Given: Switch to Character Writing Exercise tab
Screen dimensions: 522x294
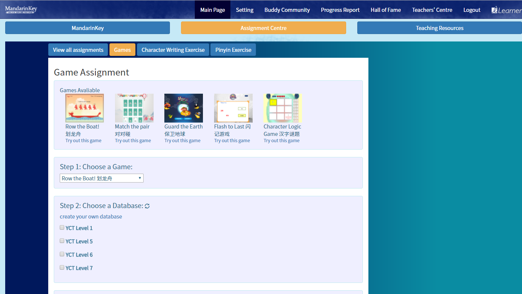Looking at the screenshot, I should pyautogui.click(x=173, y=50).
